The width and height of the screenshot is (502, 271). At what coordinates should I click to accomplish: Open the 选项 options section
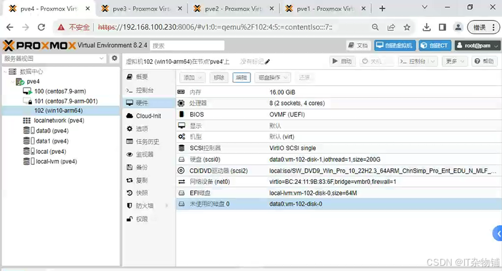[149, 129]
